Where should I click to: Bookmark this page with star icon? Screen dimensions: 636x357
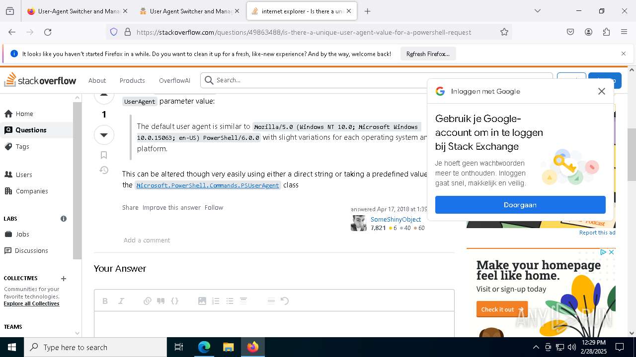coord(504,32)
